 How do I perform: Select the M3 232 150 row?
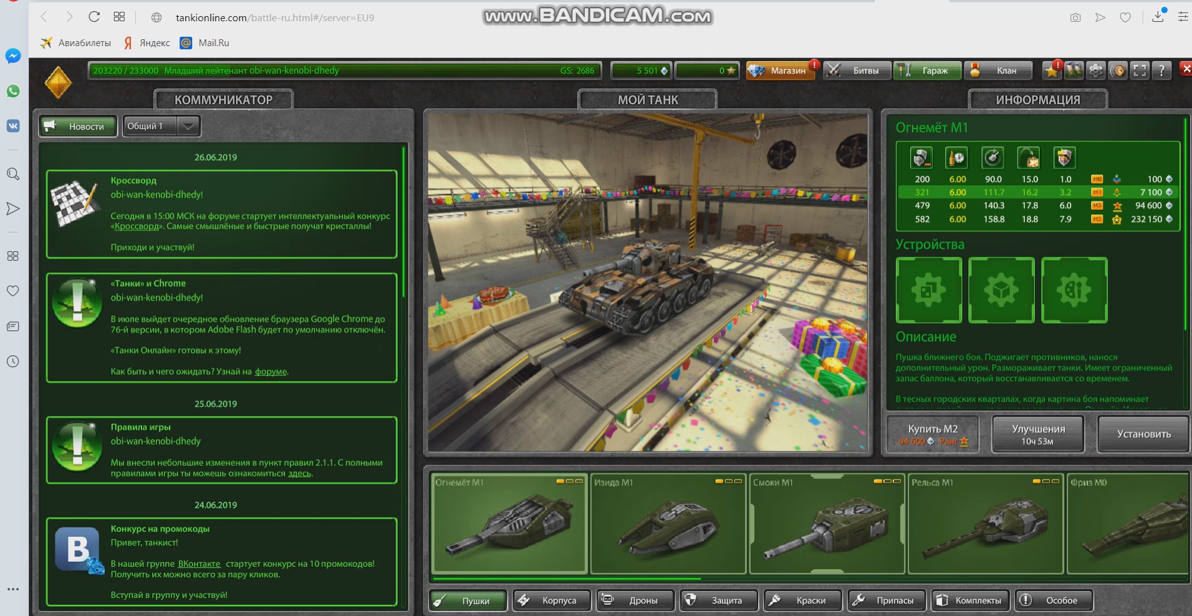(1038, 219)
